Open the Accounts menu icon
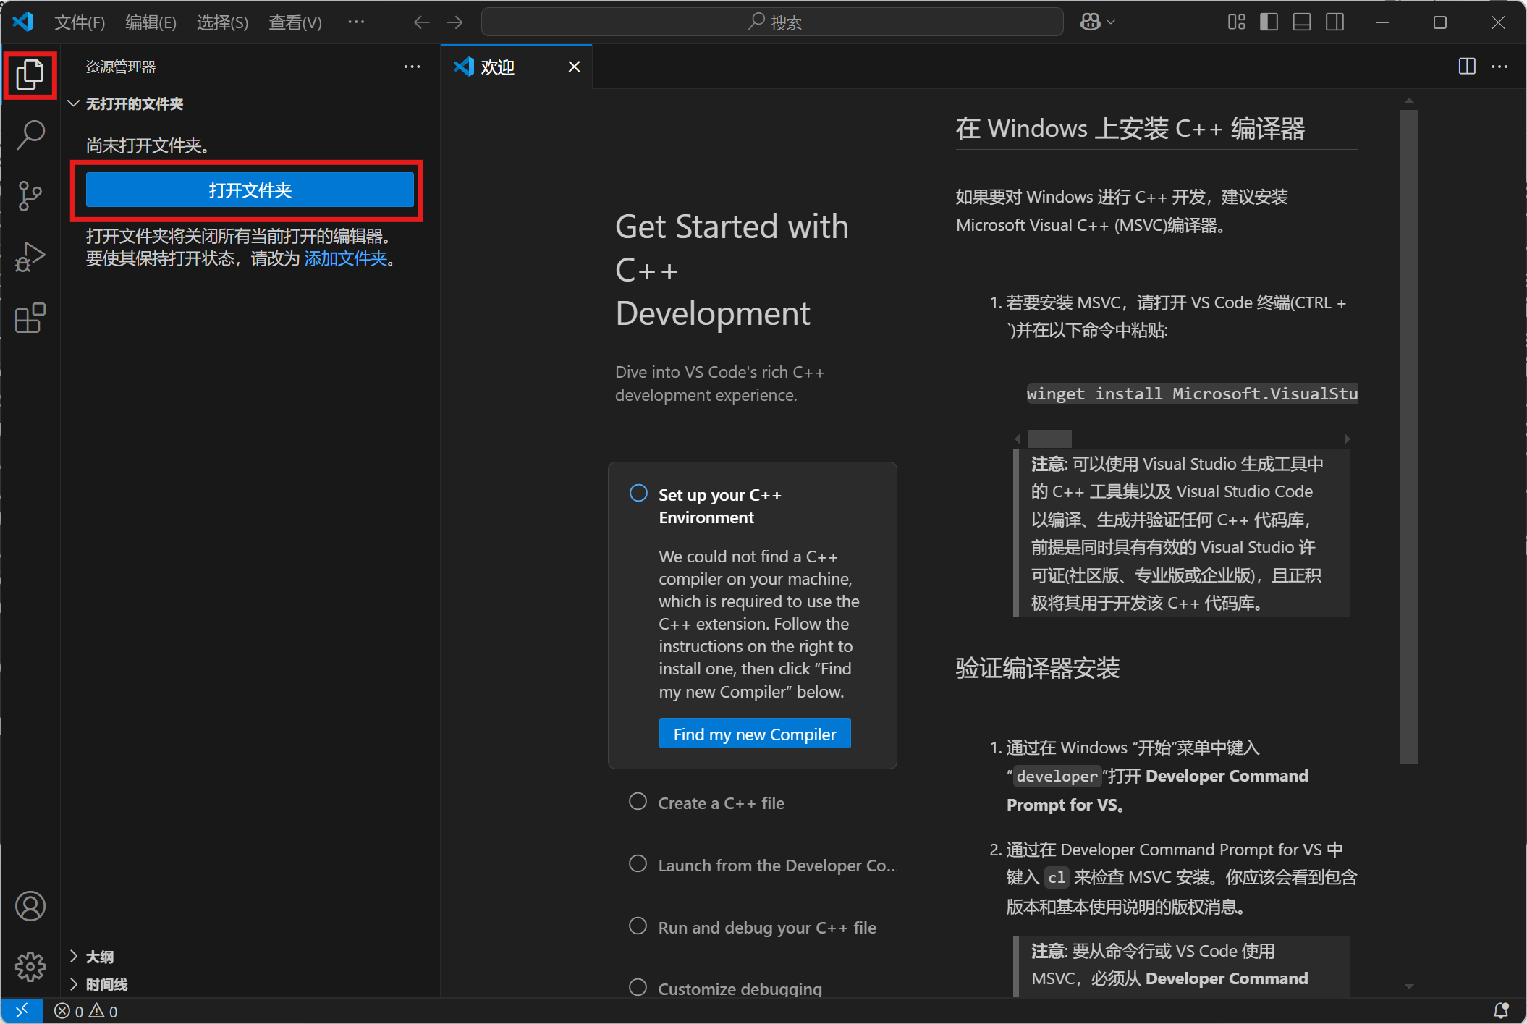The height and width of the screenshot is (1024, 1527). coord(30,906)
